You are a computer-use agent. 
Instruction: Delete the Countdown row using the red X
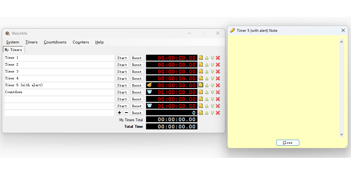point(218,92)
